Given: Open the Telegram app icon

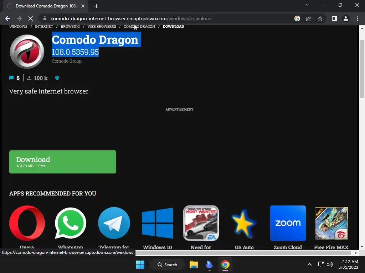Looking at the screenshot, I should click(114, 223).
